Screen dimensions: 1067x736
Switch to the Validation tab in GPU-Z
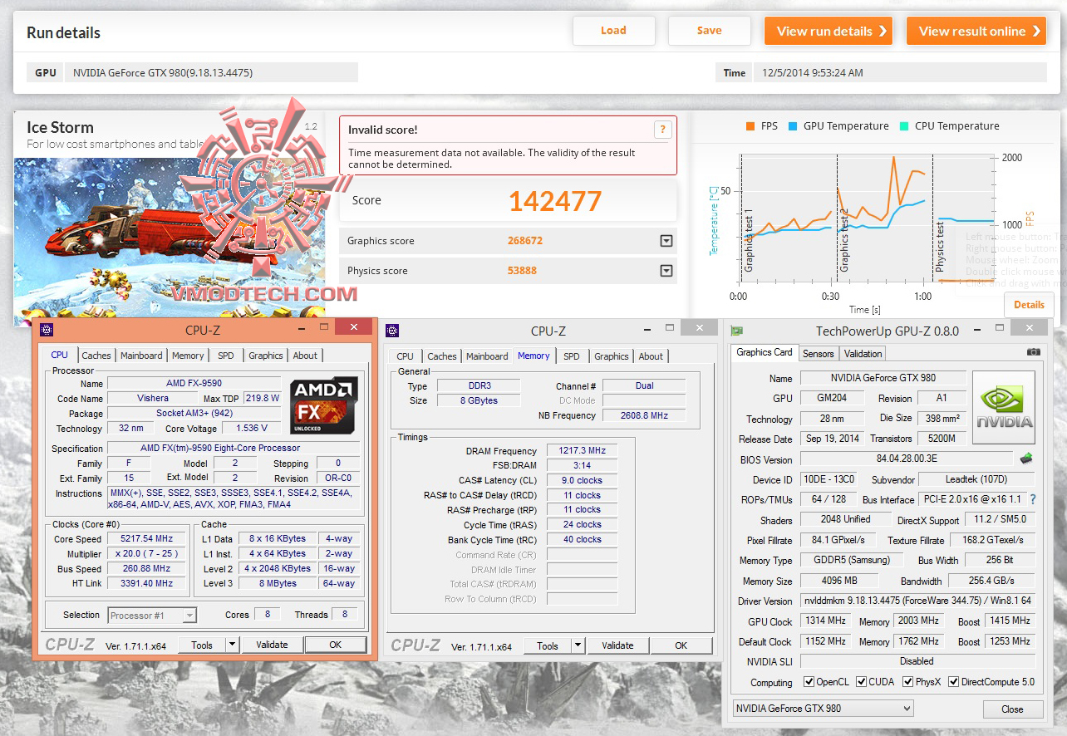tap(863, 353)
